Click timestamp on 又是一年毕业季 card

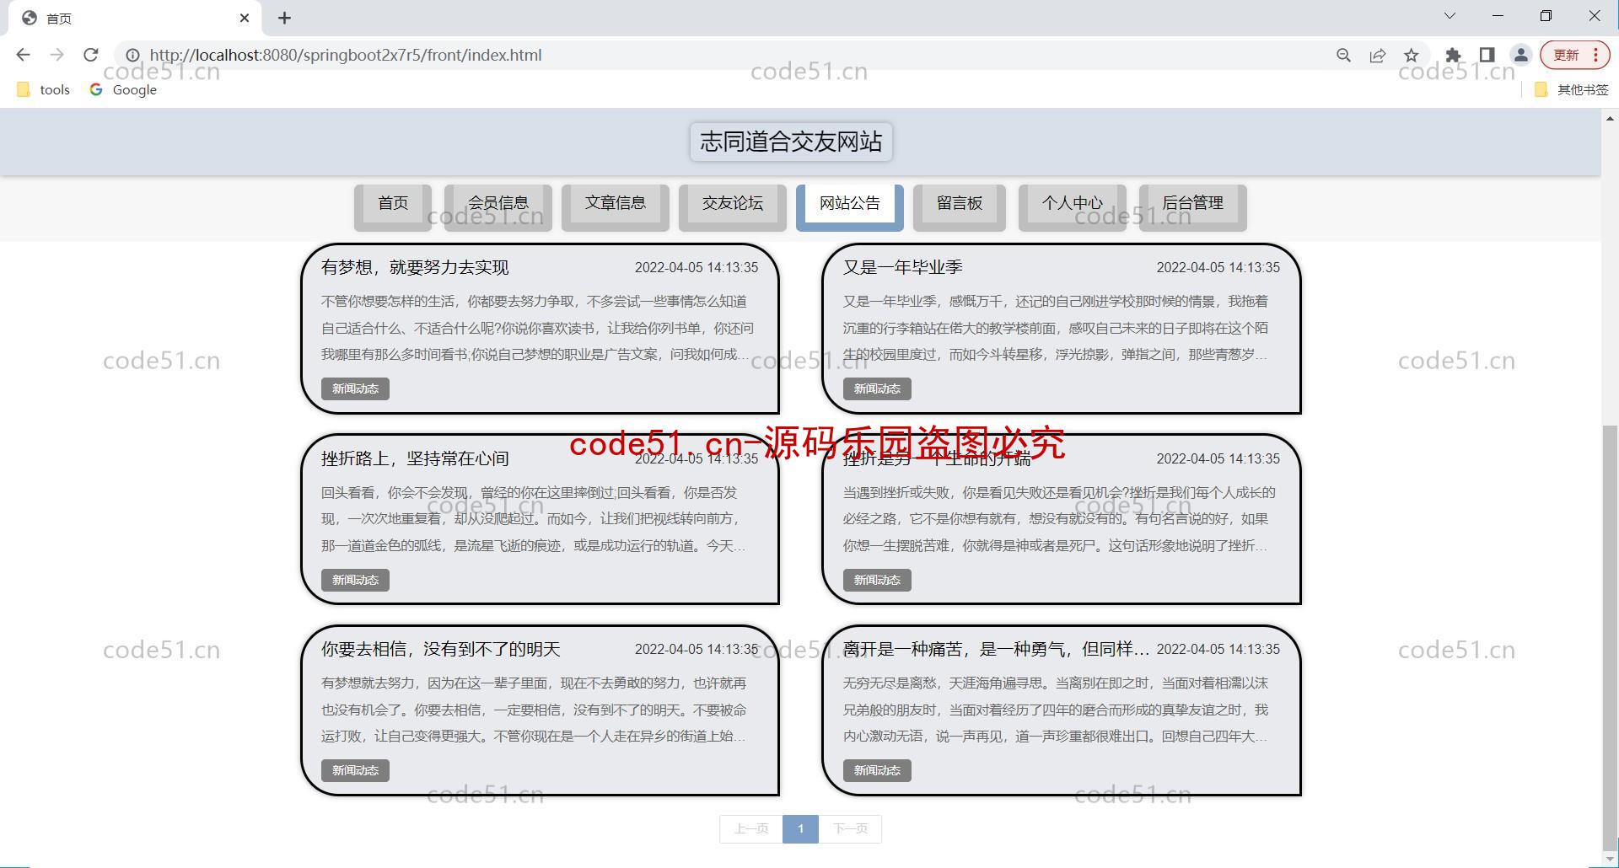point(1218,267)
